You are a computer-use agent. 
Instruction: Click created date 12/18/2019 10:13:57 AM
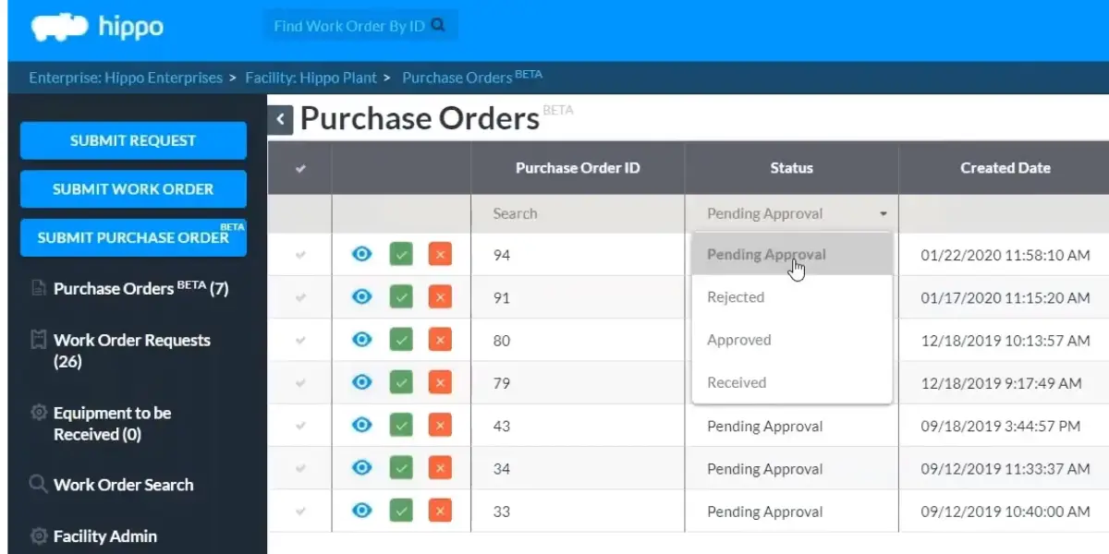[x=1005, y=341]
